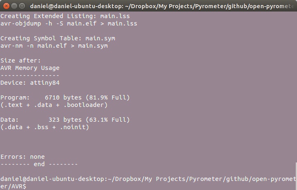This screenshot has width=297, height=190.
Task: Click the 'Size after:' line
Action: point(21,60)
